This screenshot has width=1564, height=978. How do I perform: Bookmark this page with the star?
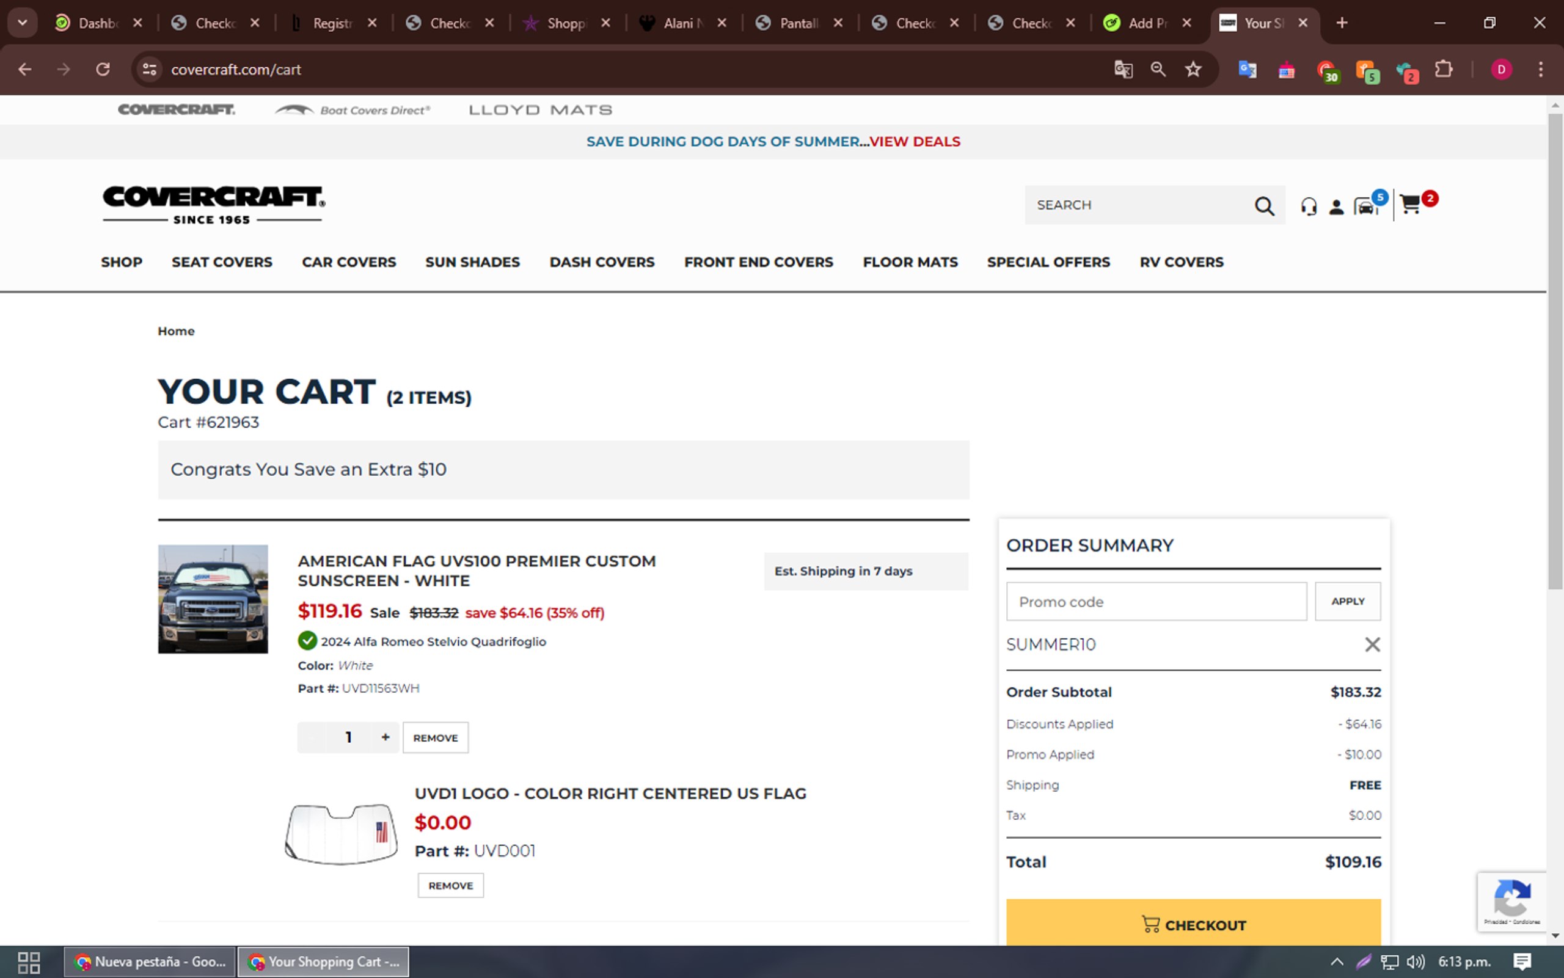pyautogui.click(x=1193, y=69)
